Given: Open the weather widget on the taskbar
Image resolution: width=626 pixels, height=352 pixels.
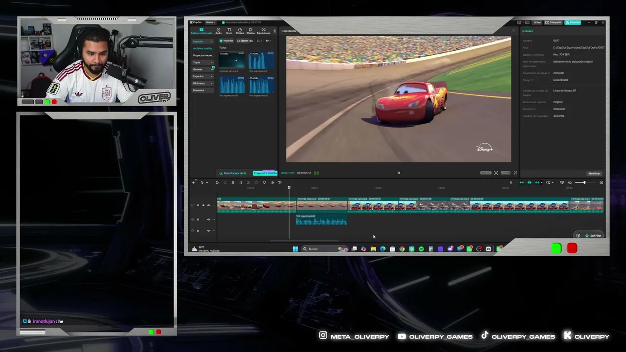Looking at the screenshot, I should tap(205, 249).
